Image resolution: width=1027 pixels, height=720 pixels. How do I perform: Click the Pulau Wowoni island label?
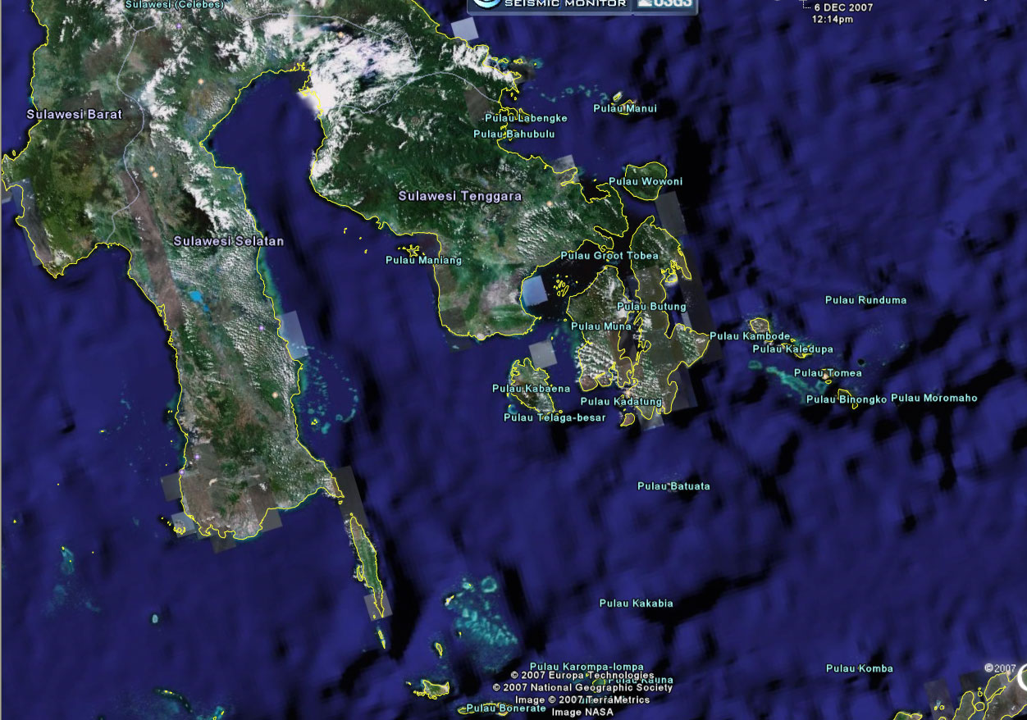[646, 181]
